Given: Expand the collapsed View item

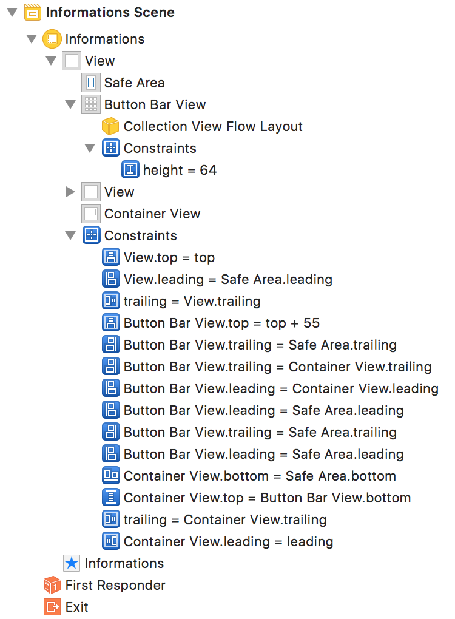Looking at the screenshot, I should 70,192.
